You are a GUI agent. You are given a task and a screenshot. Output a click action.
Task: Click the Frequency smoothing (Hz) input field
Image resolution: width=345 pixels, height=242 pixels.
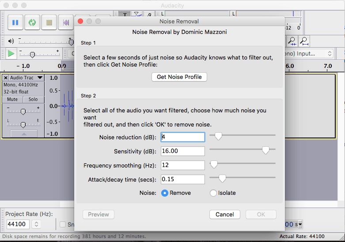pyautogui.click(x=182, y=165)
